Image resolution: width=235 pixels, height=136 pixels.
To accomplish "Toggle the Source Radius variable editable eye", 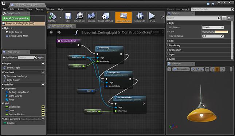I will coord(43,115).
